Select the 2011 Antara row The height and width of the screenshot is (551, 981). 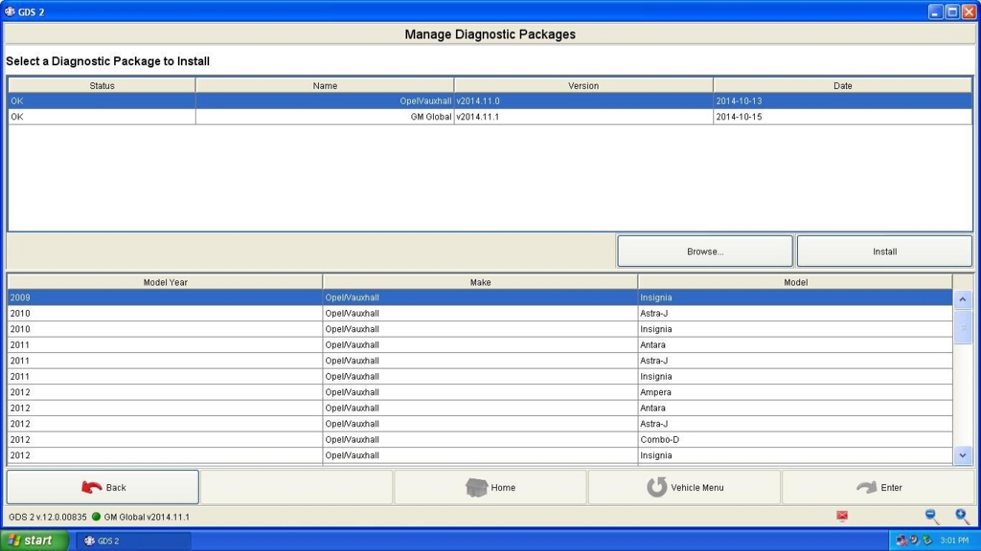click(x=480, y=344)
